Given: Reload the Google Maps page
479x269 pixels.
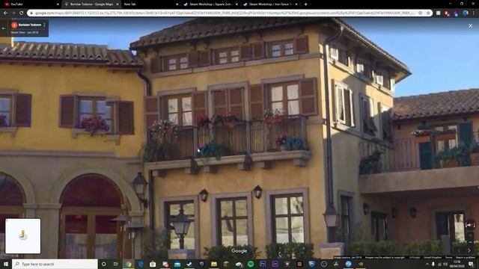Looking at the screenshot, I should (x=22, y=13).
